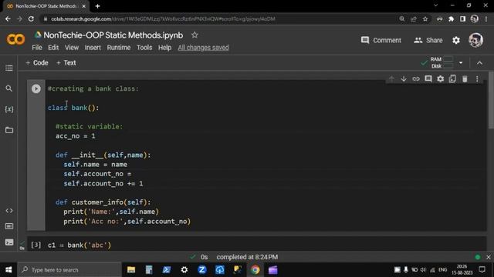The height and width of the screenshot is (277, 494).
Task: Delete the current cell
Action: tap(465, 78)
